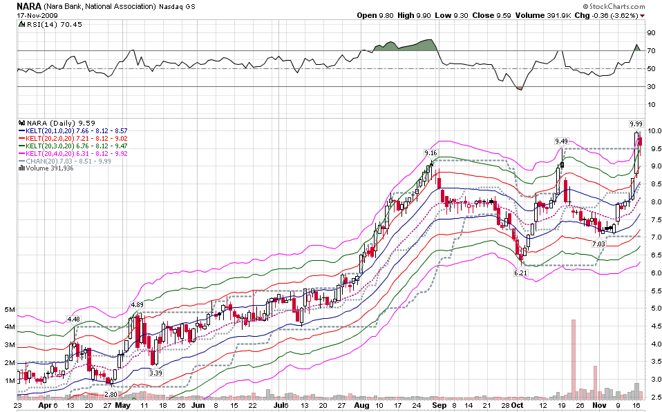
Task: Click the 9.99 price high marker
Action: pos(636,124)
